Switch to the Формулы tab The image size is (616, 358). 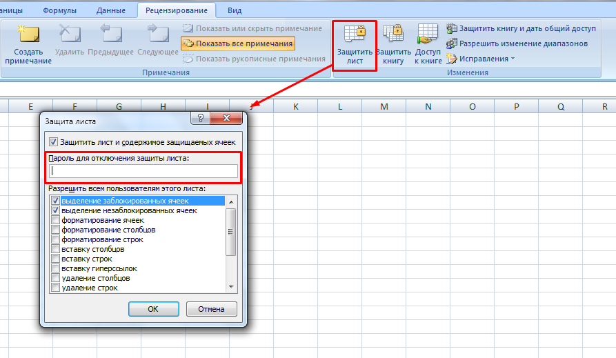(x=60, y=10)
